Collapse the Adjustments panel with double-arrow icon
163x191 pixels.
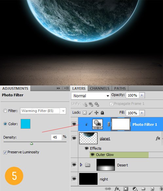[x=58, y=88]
